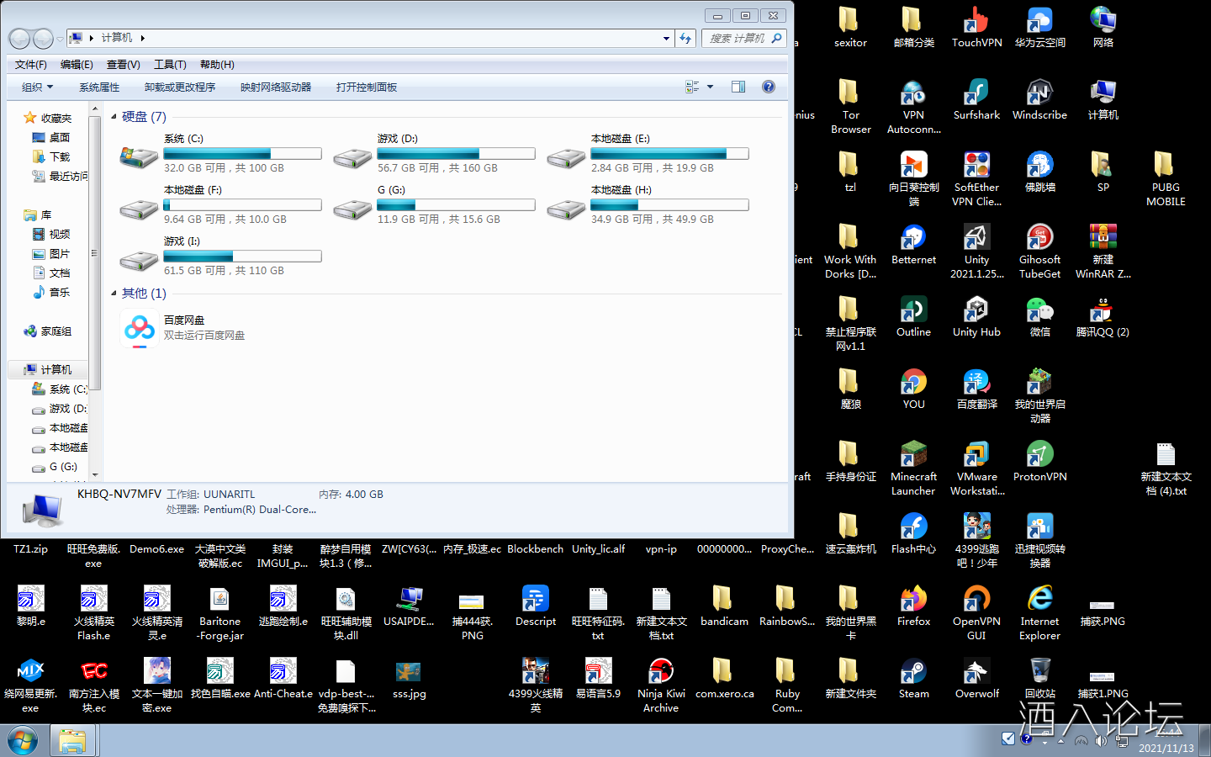The image size is (1211, 757).
Task: Launch Steam from the desktop
Action: coord(913,678)
